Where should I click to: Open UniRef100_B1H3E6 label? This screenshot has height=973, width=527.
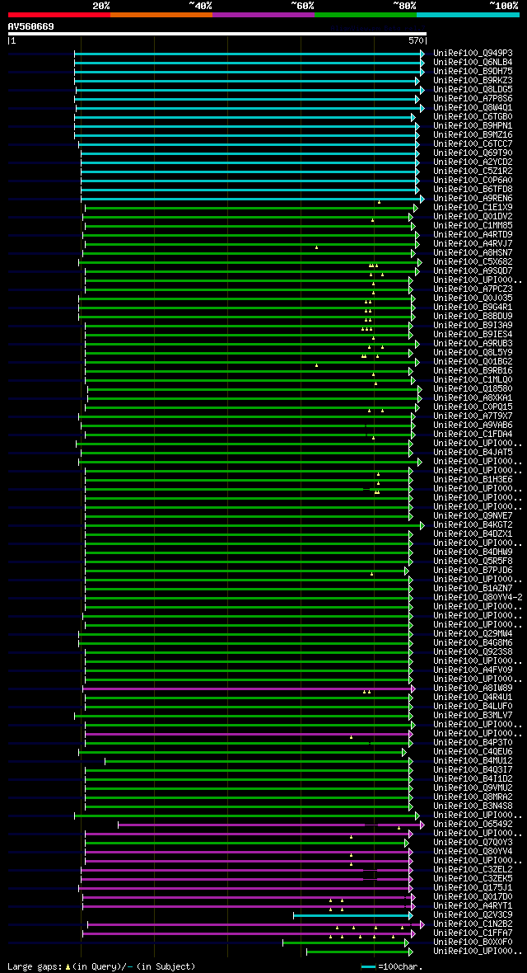click(473, 479)
